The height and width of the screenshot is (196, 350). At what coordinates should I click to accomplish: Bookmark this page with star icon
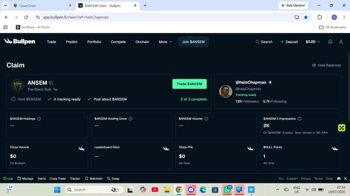[306, 17]
